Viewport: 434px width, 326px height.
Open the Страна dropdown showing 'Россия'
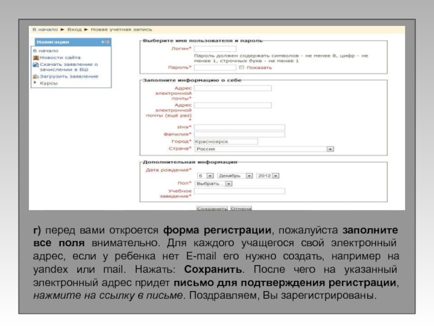[x=264, y=149]
